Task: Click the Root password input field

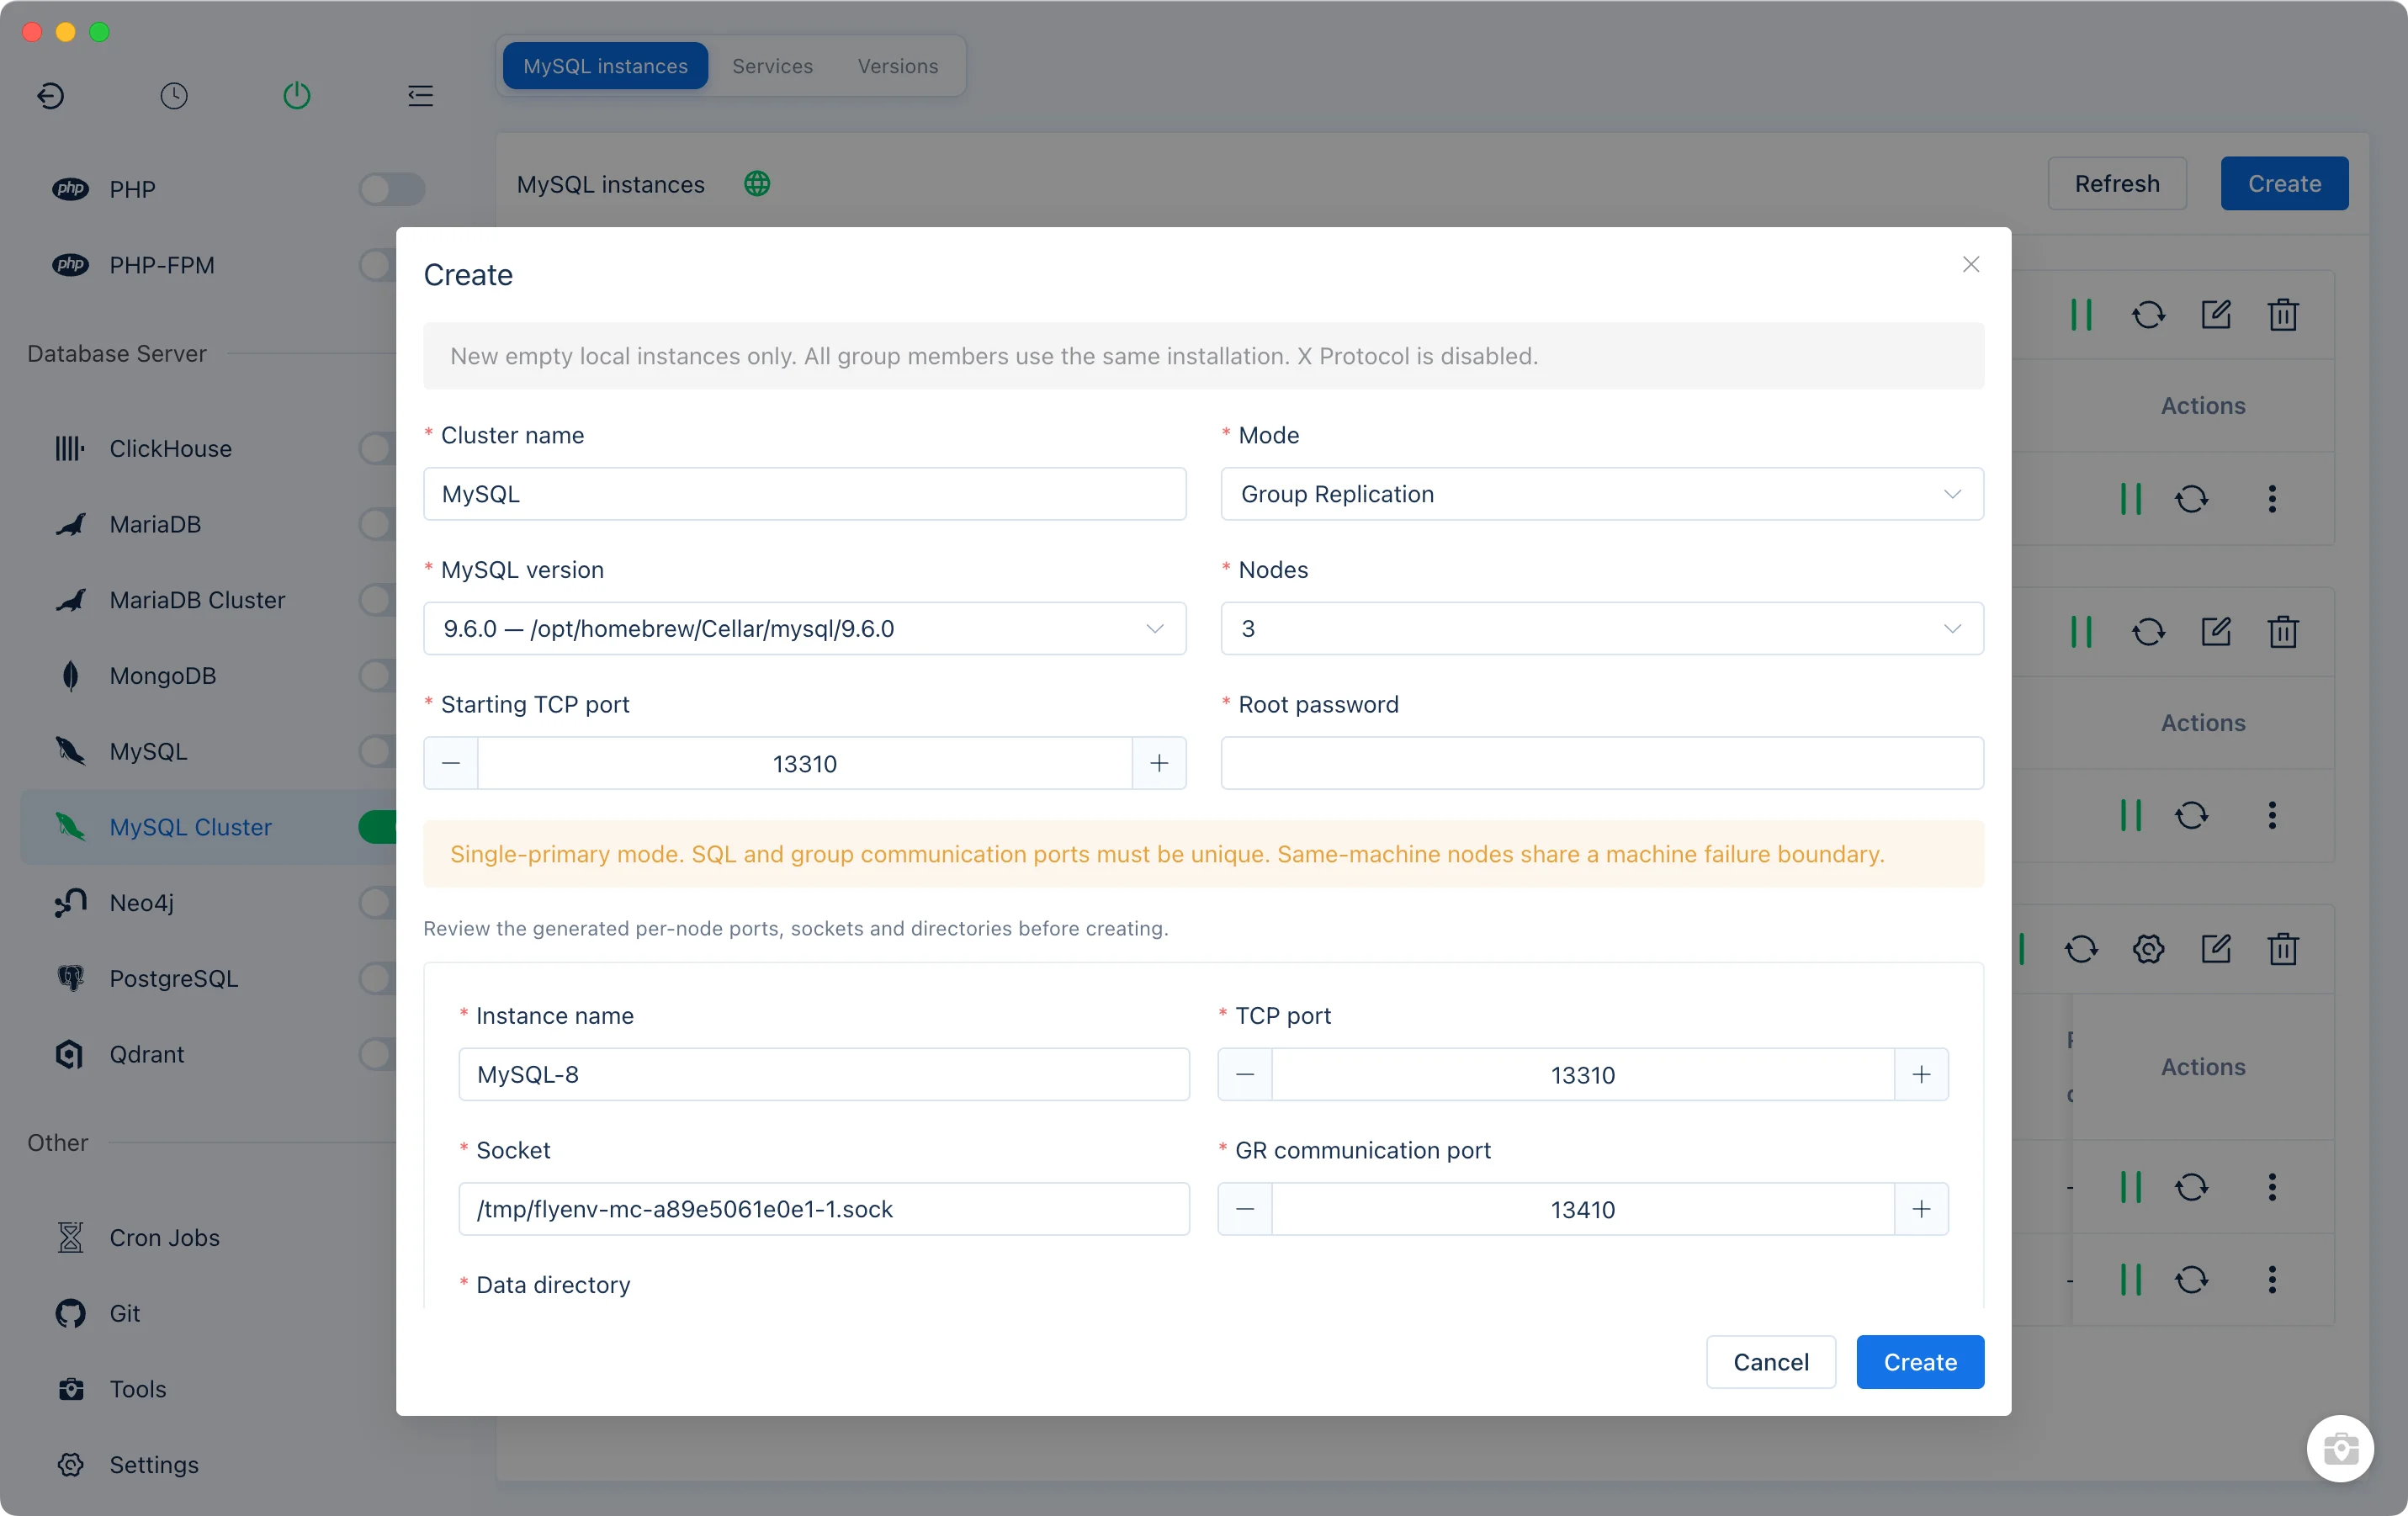Action: 1602,763
